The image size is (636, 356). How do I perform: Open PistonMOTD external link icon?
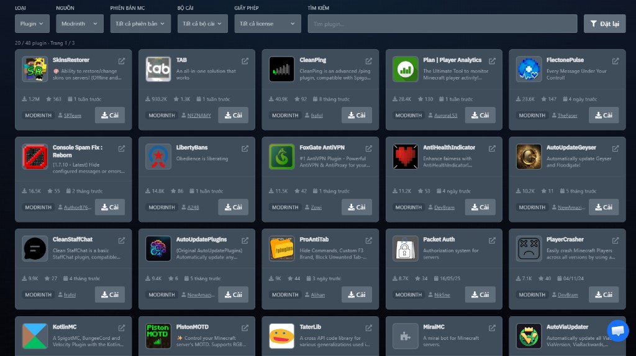pos(245,327)
